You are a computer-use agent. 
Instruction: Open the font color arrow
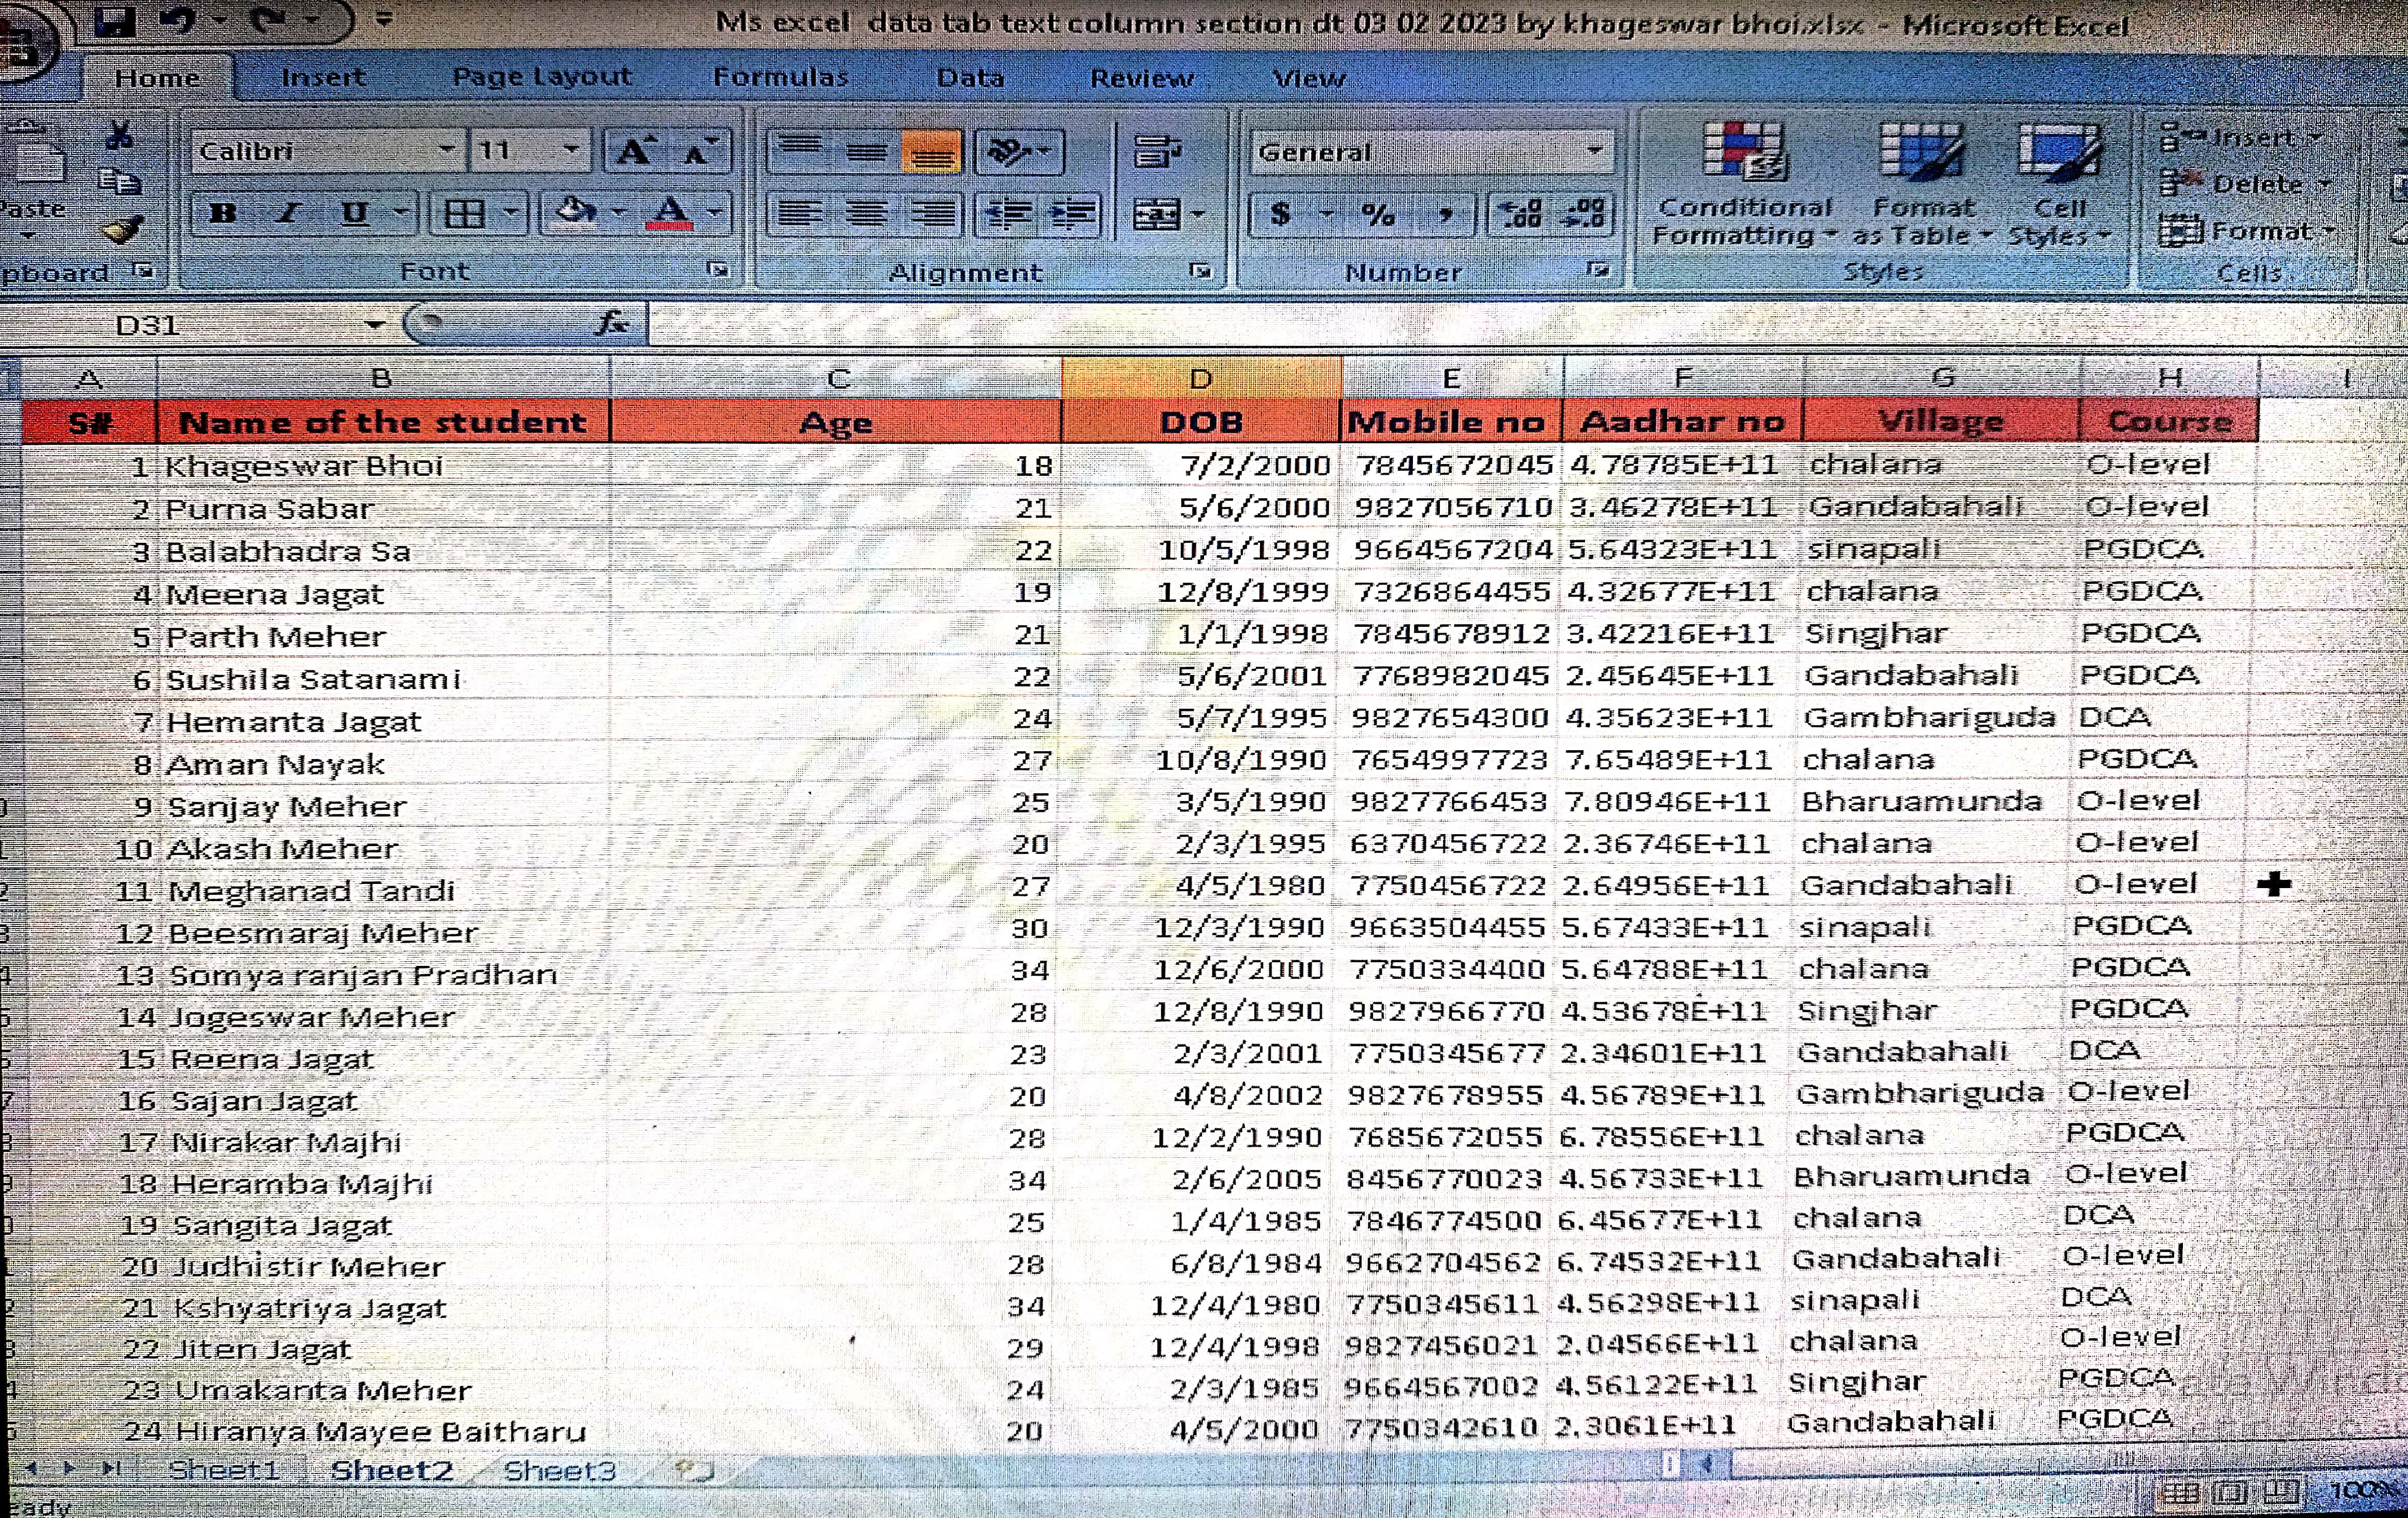point(715,213)
